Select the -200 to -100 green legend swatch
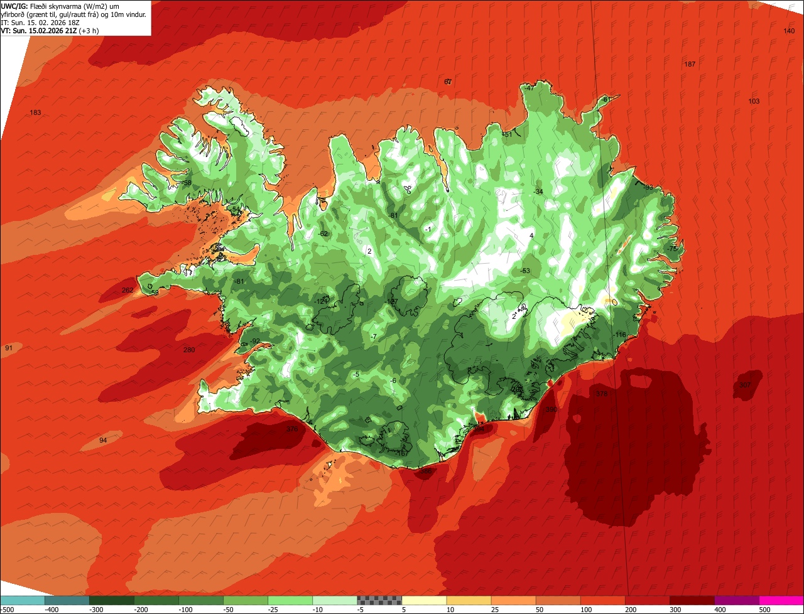The width and height of the screenshot is (804, 614). [156, 600]
